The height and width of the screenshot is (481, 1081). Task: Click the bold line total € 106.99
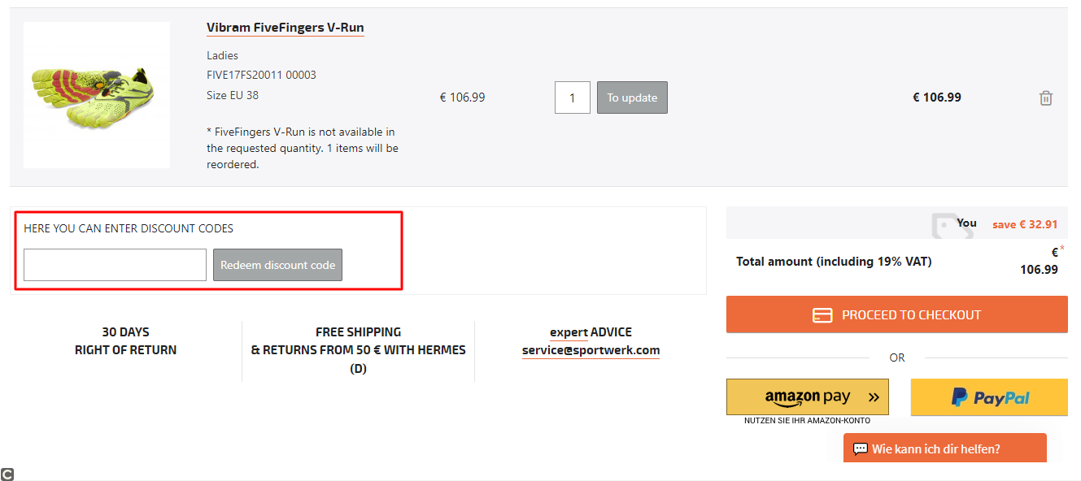click(937, 97)
